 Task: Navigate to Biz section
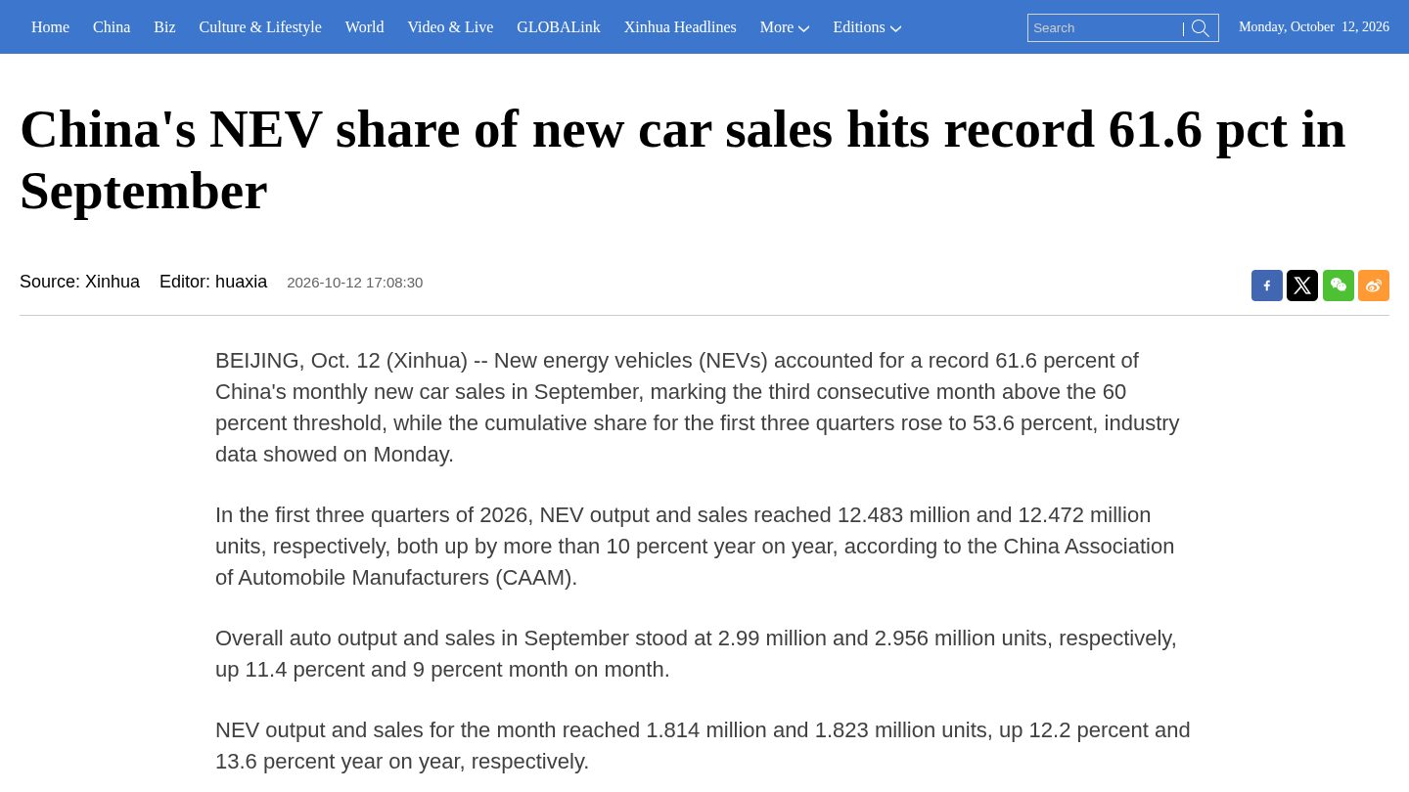tap(164, 27)
